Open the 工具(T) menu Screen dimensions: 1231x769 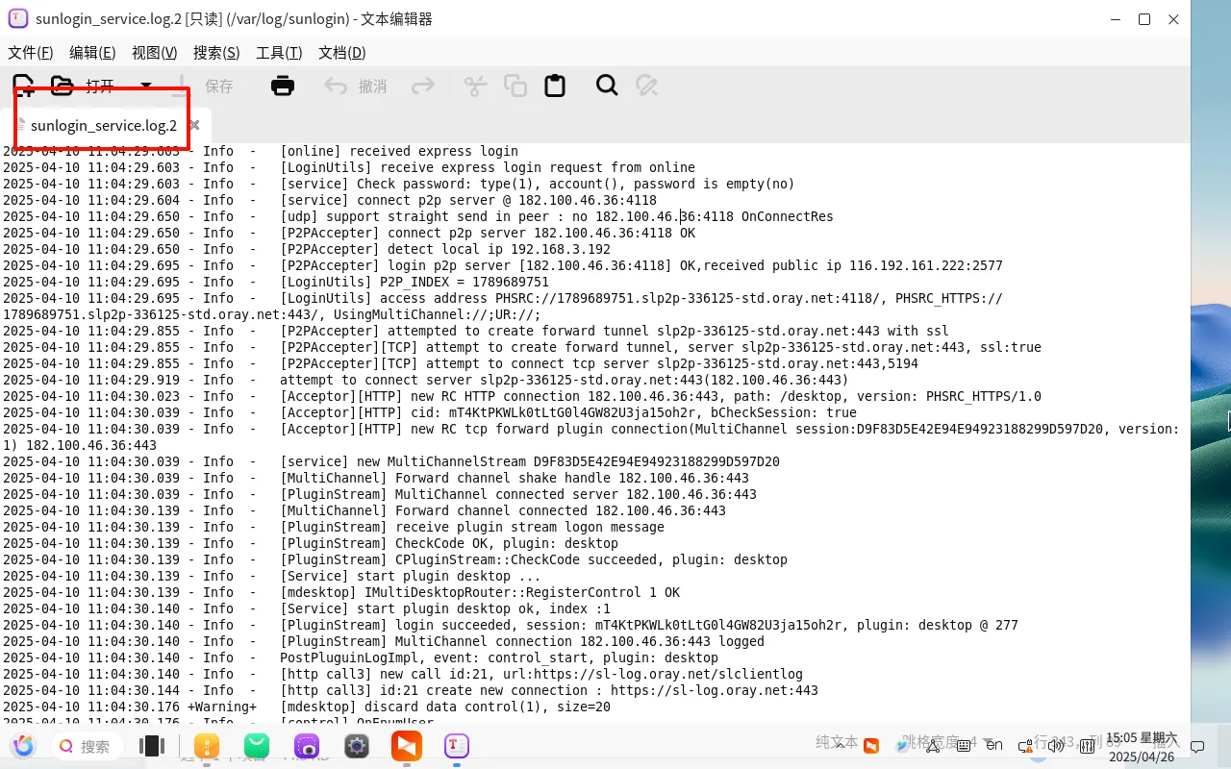(x=279, y=53)
